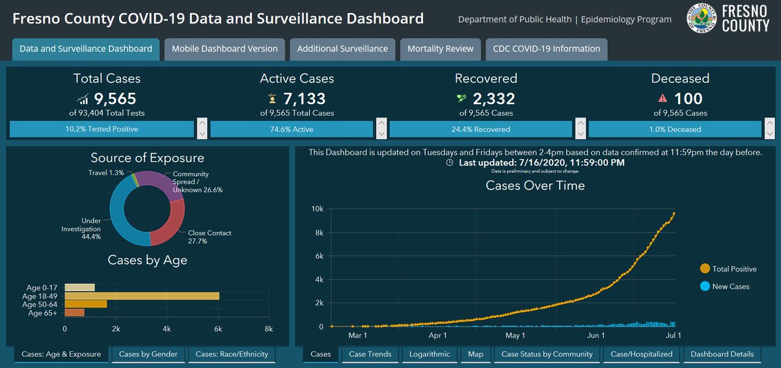
Task: Click the Age 50-64 bar
Action: (86, 304)
